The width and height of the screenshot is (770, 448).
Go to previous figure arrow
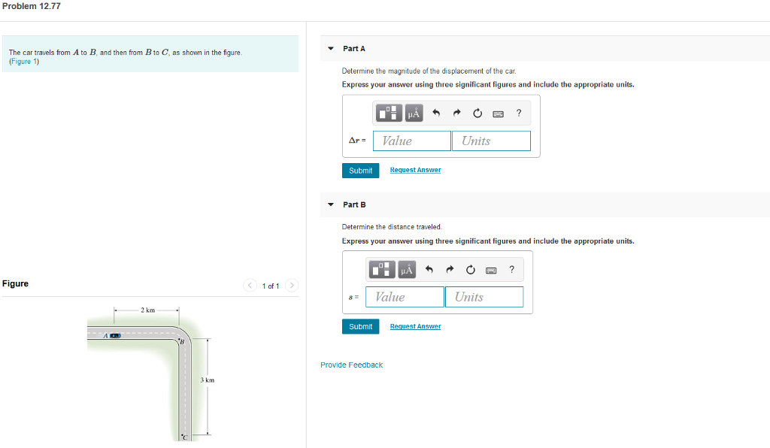(250, 285)
